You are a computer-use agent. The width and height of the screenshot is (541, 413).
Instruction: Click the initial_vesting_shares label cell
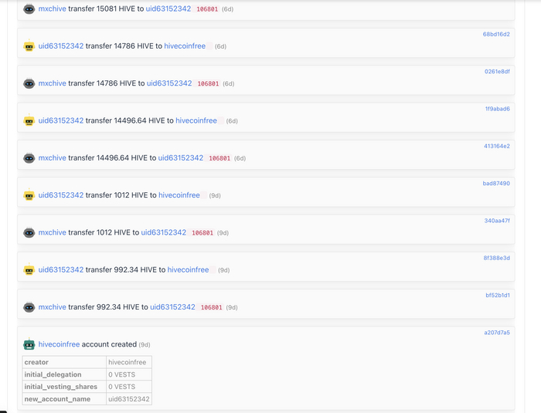(64, 387)
